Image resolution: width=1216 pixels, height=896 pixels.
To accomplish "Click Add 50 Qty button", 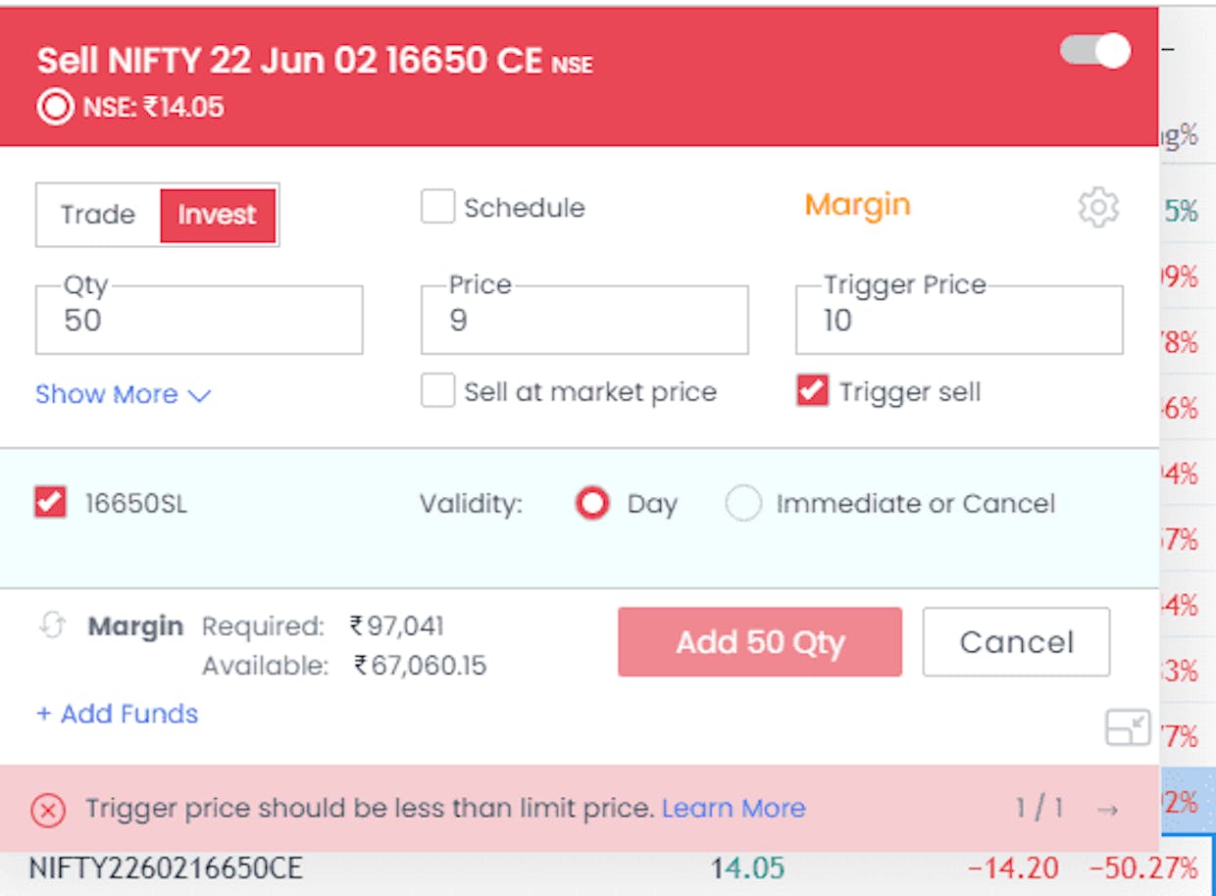I will pos(759,642).
